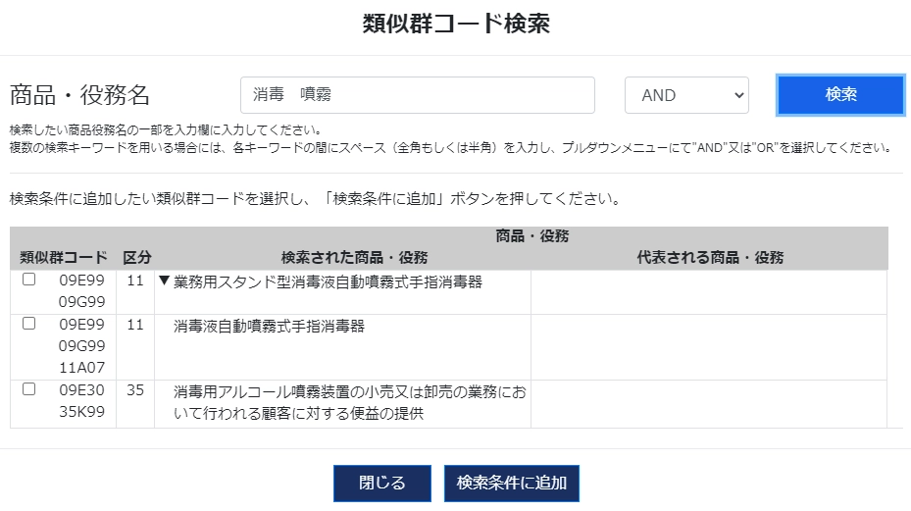Image resolution: width=911 pixels, height=511 pixels.
Task: Click the 類似群コード column header
Action: [64, 258]
